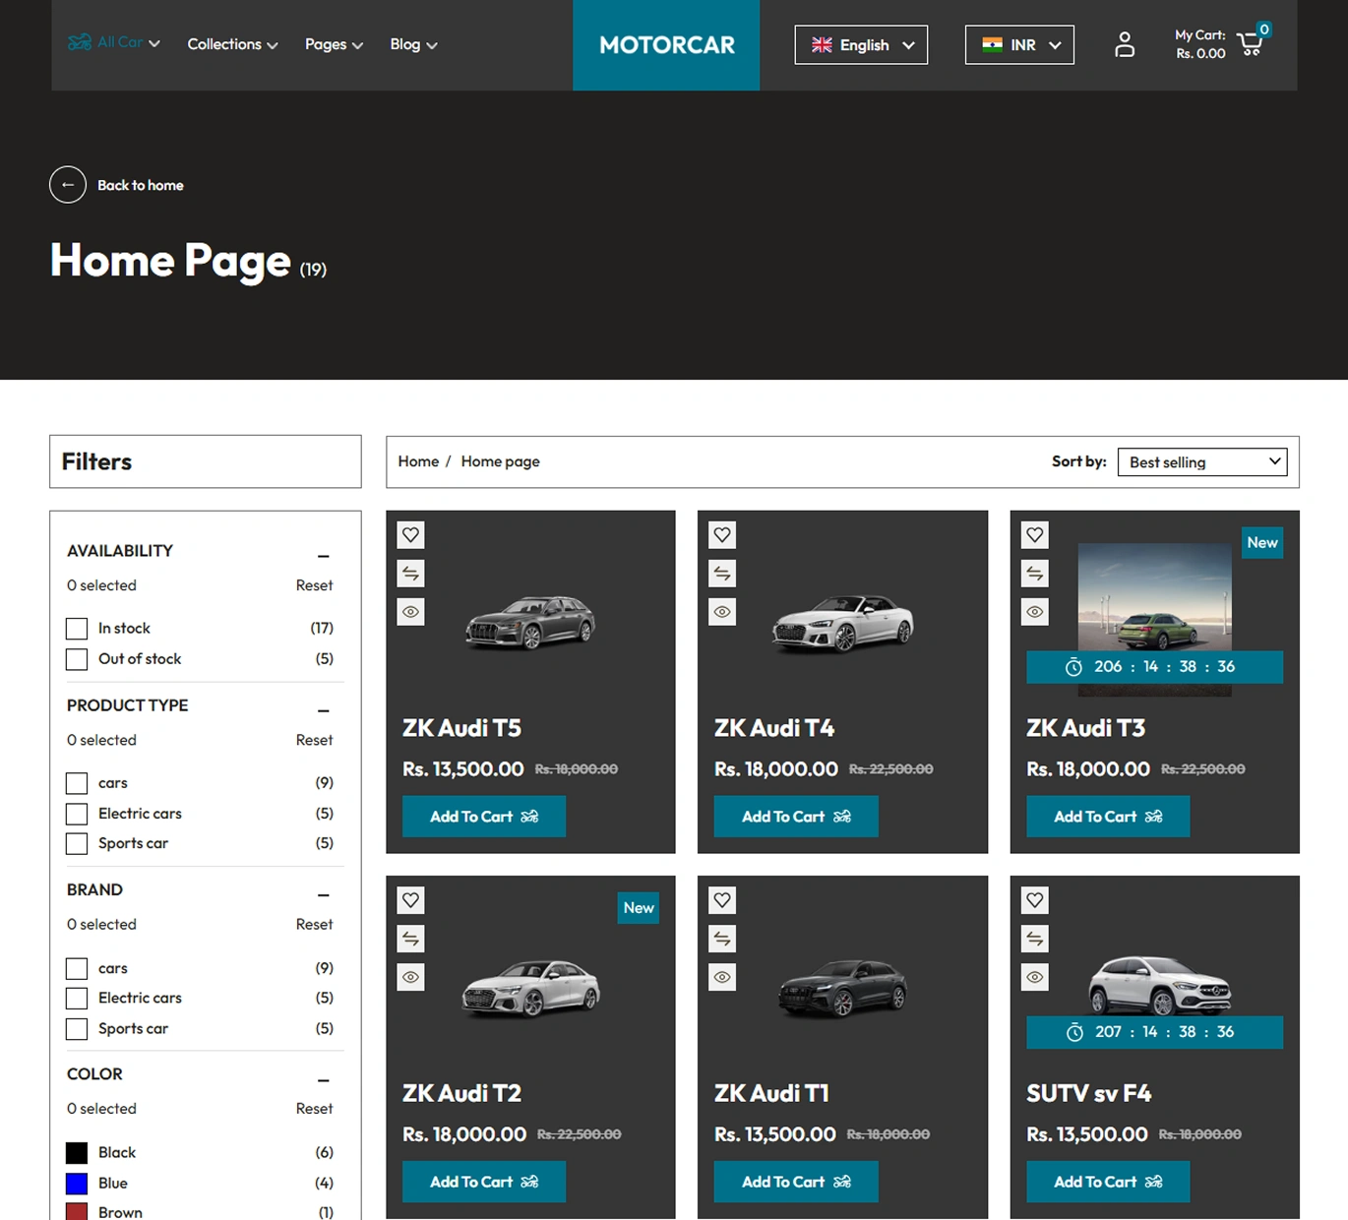Compare ZK Audi T4 arrows icon
The image size is (1348, 1220).
[x=722, y=574]
